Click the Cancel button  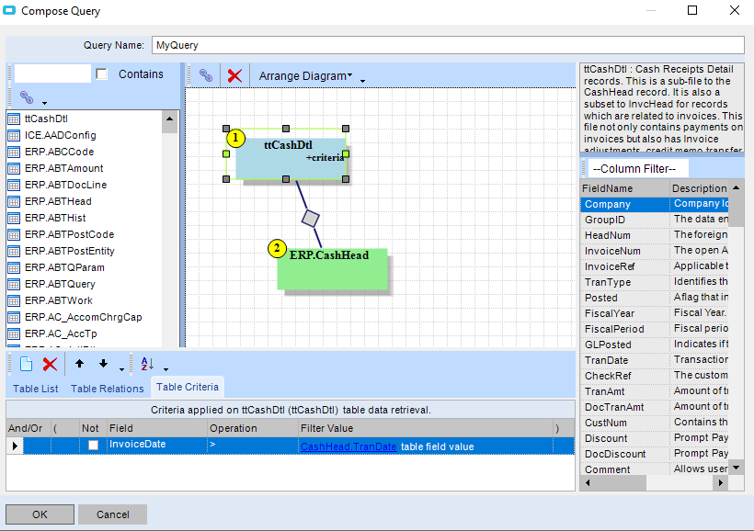pos(112,514)
